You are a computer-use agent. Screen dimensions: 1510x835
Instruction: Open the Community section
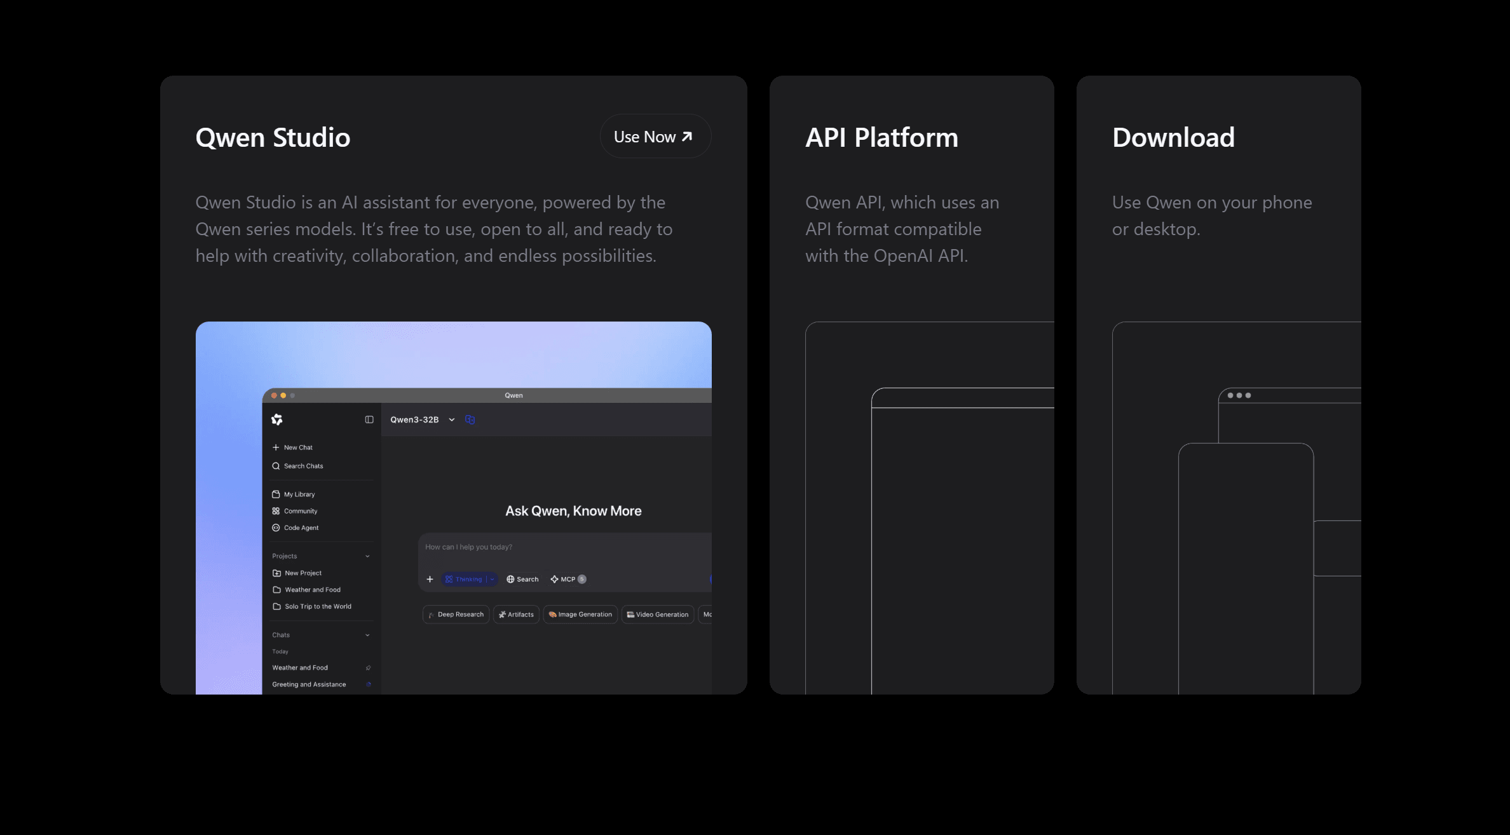(x=295, y=511)
